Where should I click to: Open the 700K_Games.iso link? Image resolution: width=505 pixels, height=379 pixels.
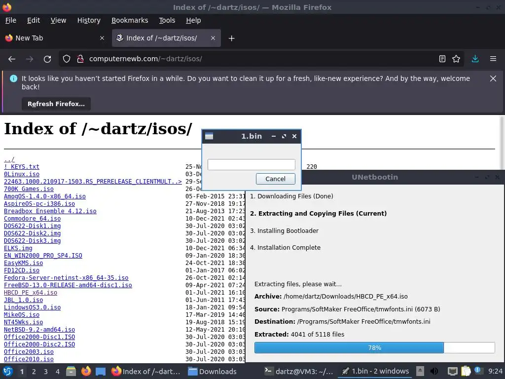click(29, 189)
